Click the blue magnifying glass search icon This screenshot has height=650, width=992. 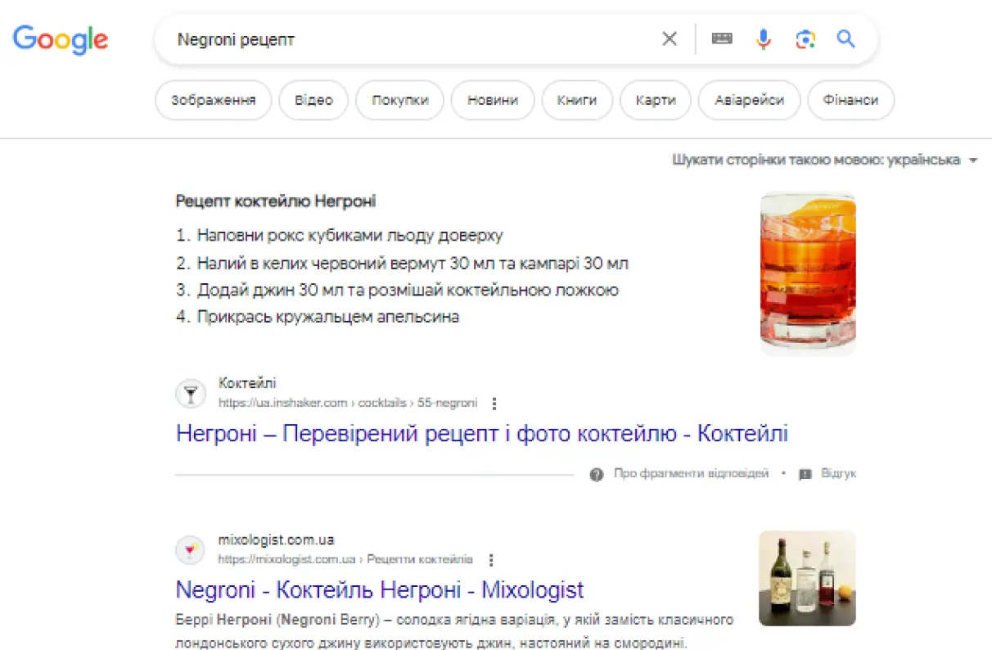(x=845, y=38)
